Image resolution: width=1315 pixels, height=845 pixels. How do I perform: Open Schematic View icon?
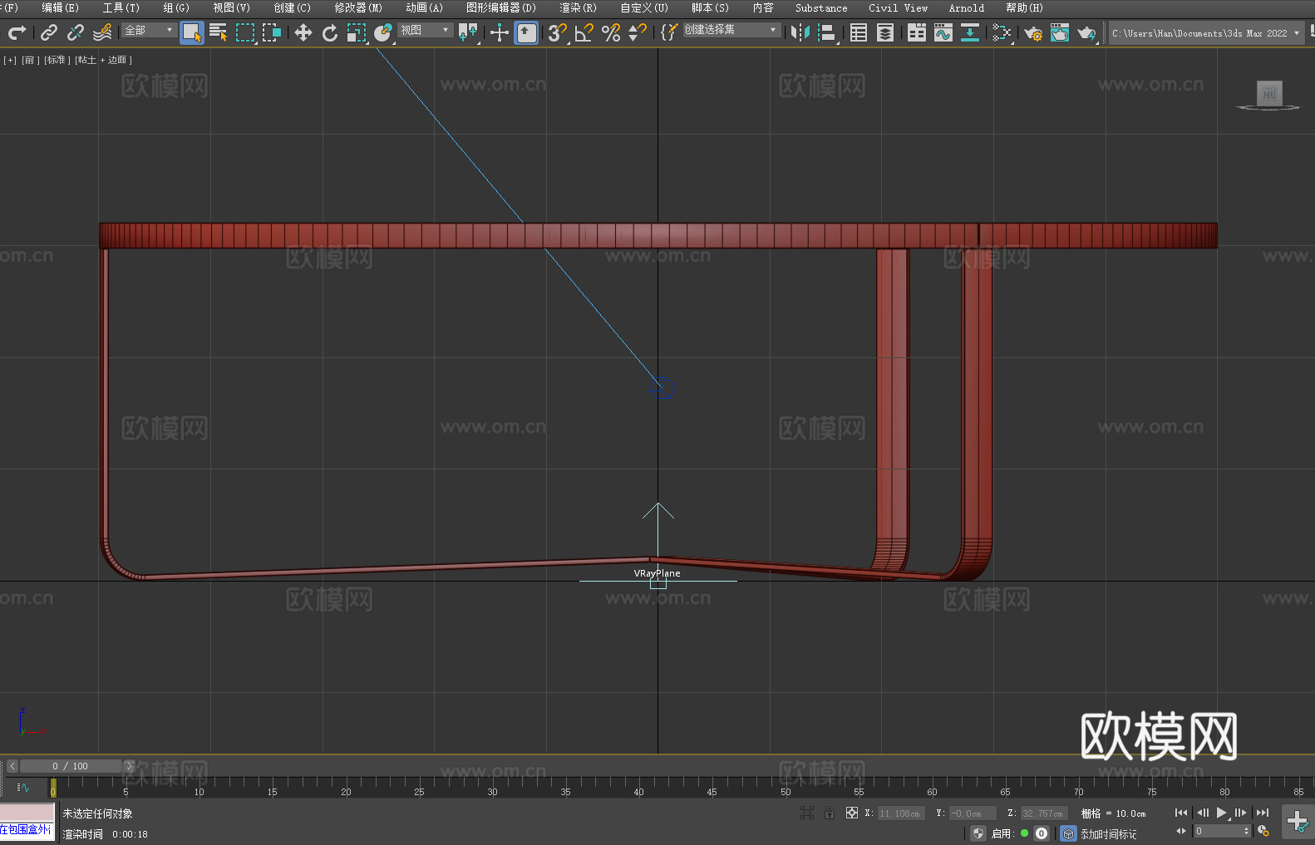(1002, 32)
